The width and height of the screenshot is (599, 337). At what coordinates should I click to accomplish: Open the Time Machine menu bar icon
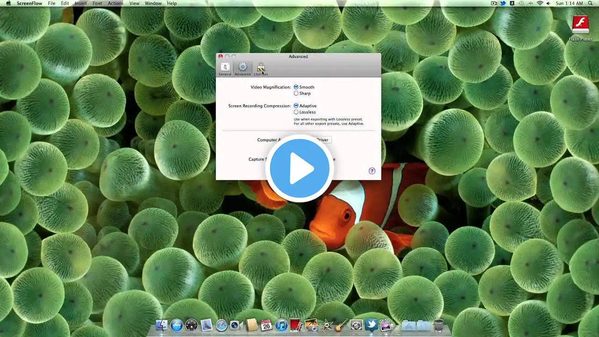[x=521, y=3]
